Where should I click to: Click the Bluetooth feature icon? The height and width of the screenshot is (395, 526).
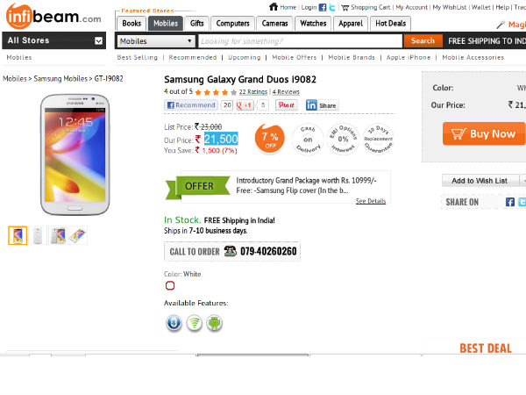(x=174, y=323)
